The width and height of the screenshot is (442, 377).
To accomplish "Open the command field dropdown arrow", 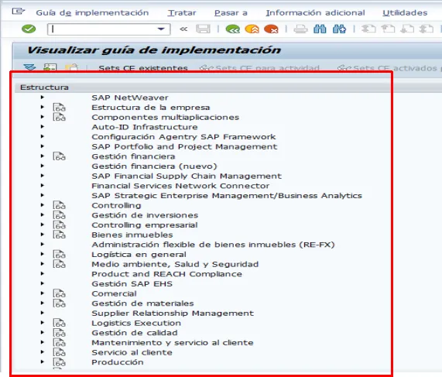I will [x=161, y=29].
